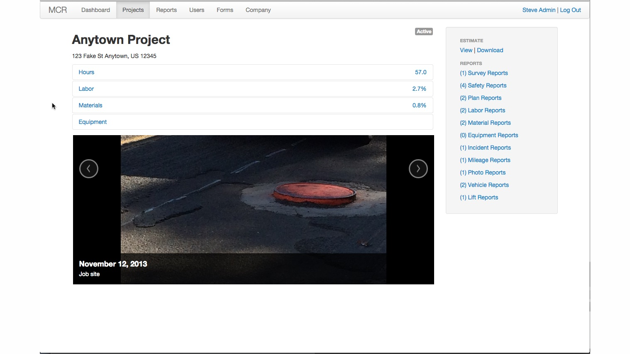Open Lift Reports

(479, 197)
